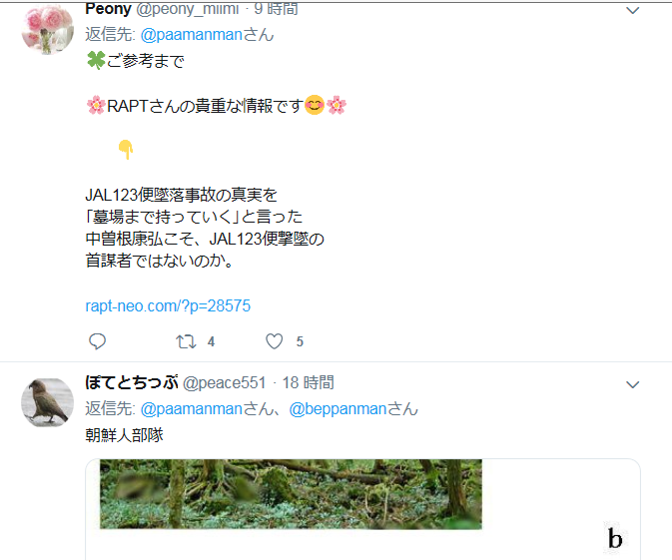Viewport: 672px width, 560px height.
Task: Expand the options chevron on ぽてとちっぷ's tweet
Action: tap(633, 384)
